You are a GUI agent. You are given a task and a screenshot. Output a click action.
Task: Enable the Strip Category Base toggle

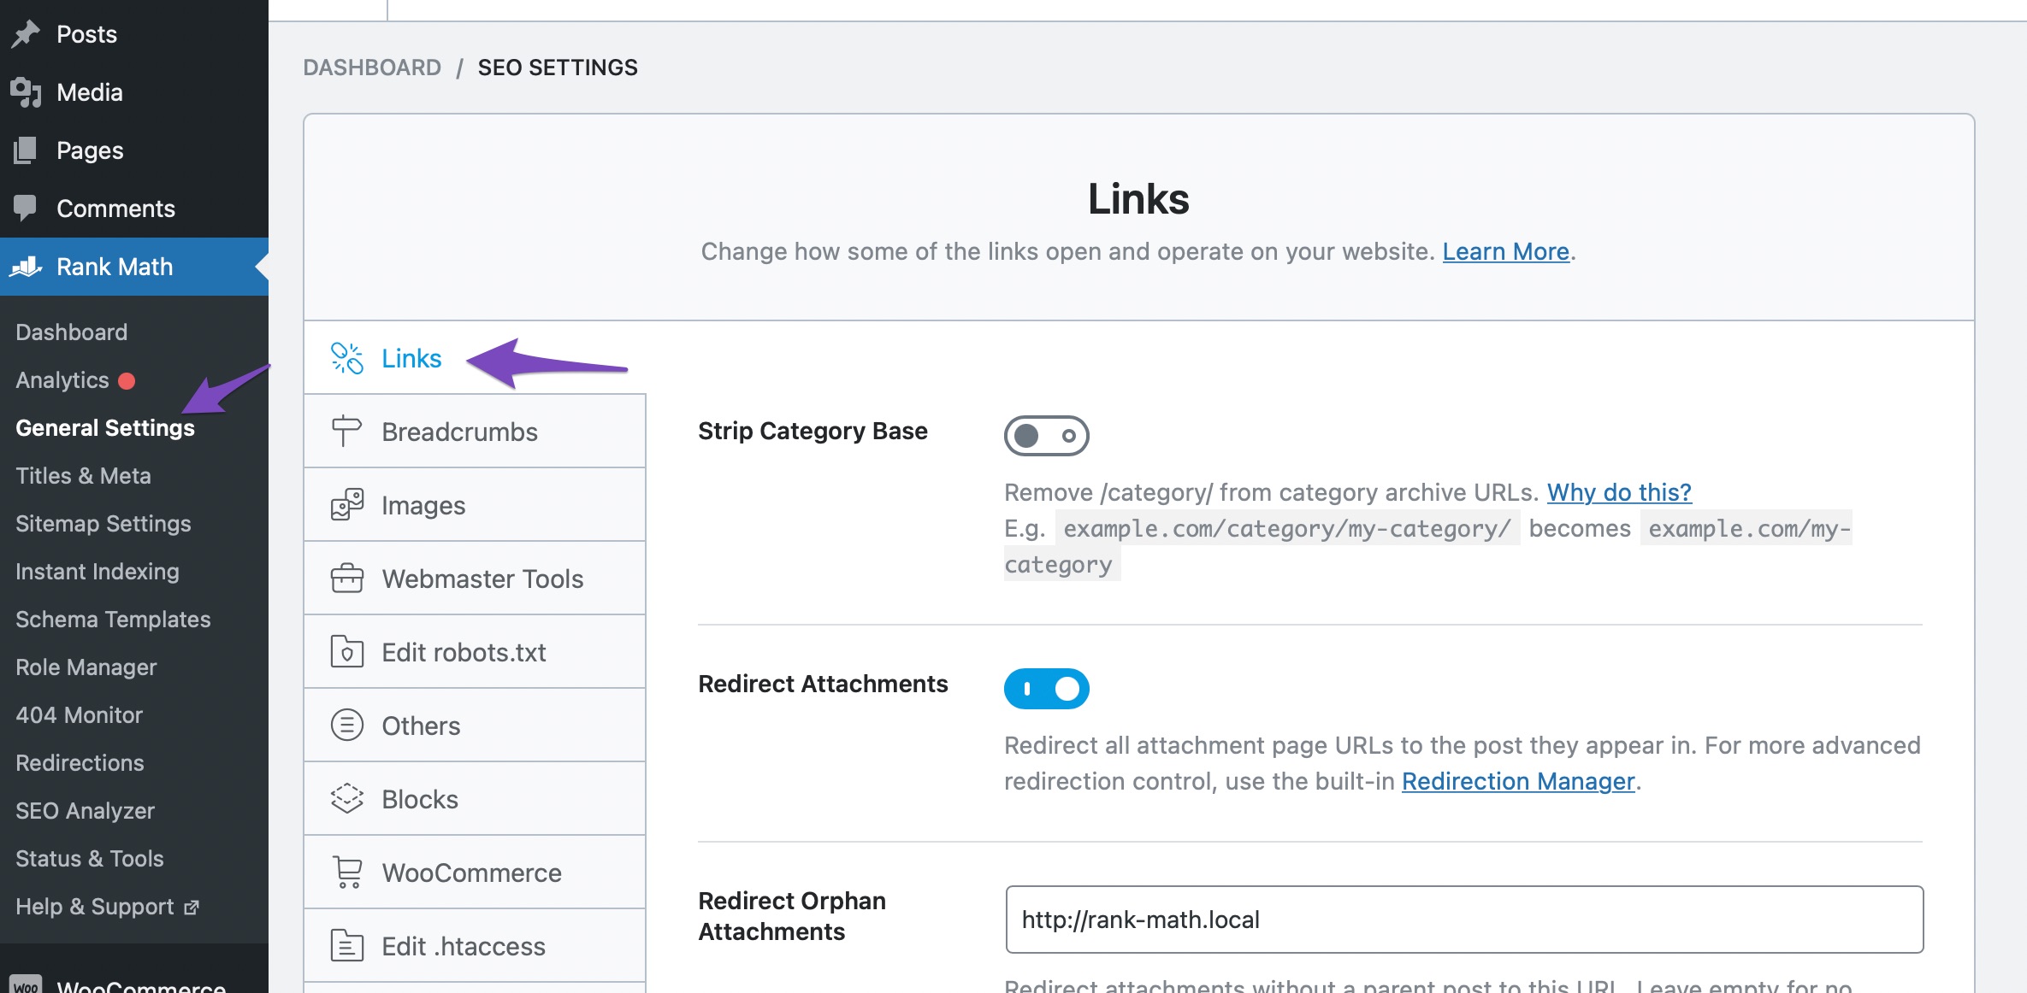pos(1046,436)
